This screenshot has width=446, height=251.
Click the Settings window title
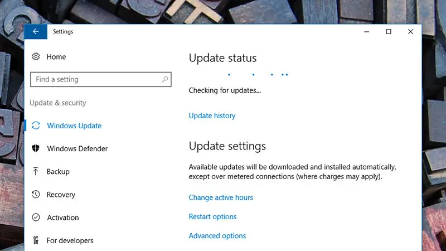(63, 32)
